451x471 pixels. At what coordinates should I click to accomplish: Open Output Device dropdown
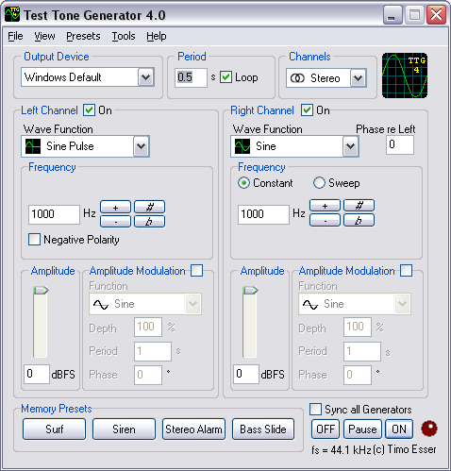pos(145,77)
